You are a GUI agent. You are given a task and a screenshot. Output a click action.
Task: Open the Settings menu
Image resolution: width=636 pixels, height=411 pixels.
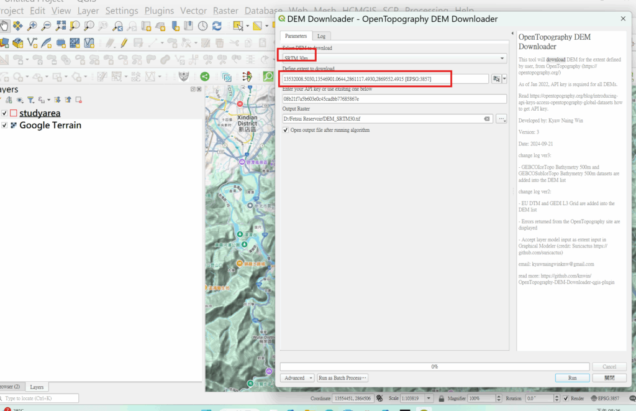122,11
